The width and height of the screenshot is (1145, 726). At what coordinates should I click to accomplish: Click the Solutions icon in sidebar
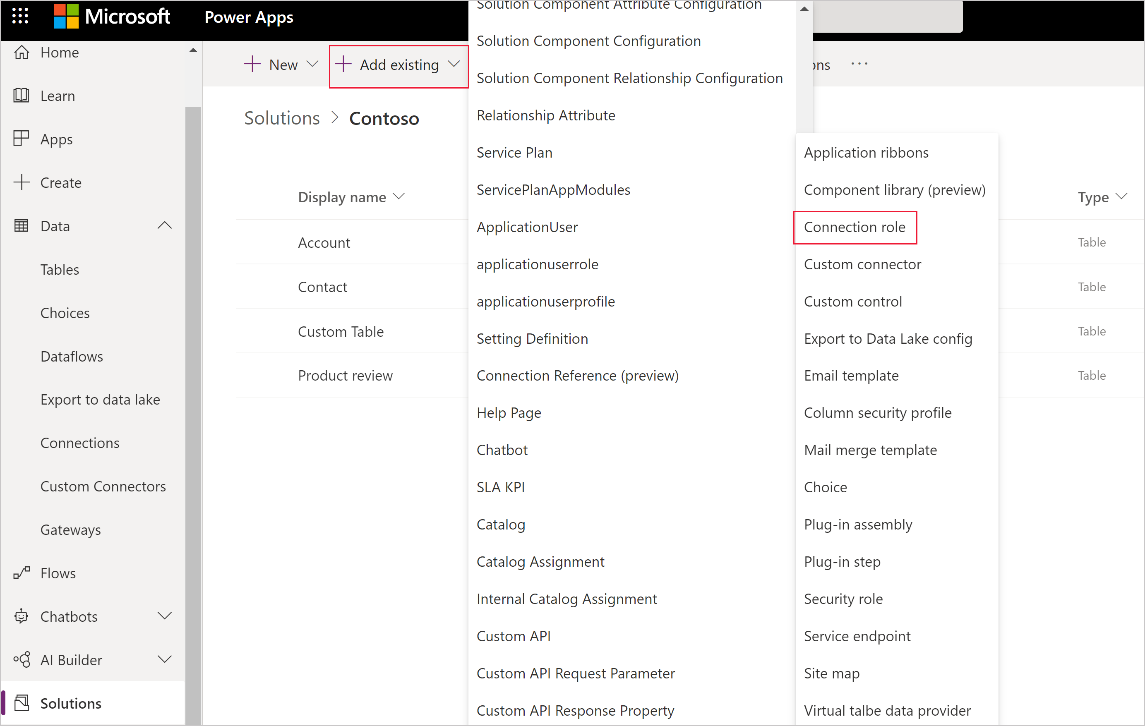pos(22,703)
